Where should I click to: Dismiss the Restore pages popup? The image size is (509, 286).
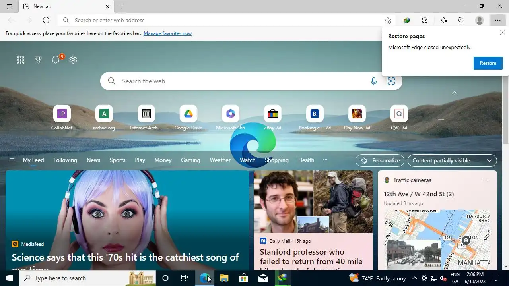click(503, 32)
